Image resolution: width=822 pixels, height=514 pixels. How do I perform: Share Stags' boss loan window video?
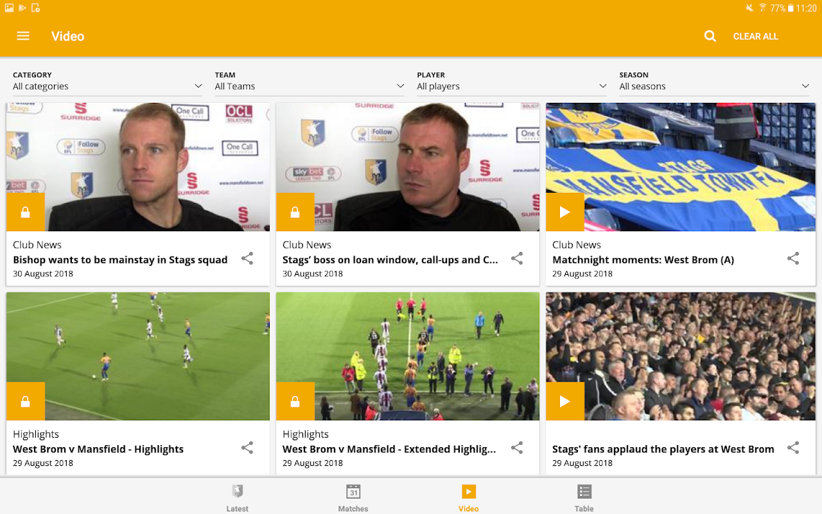point(517,259)
